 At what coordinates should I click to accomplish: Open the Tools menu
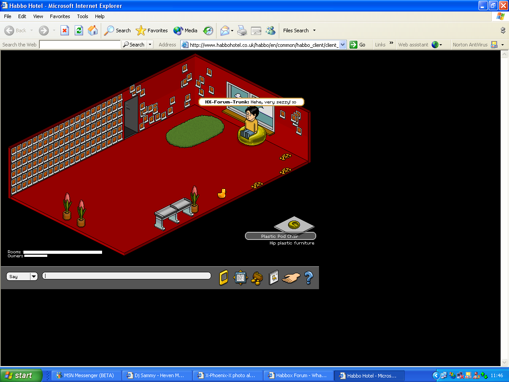coord(83,16)
